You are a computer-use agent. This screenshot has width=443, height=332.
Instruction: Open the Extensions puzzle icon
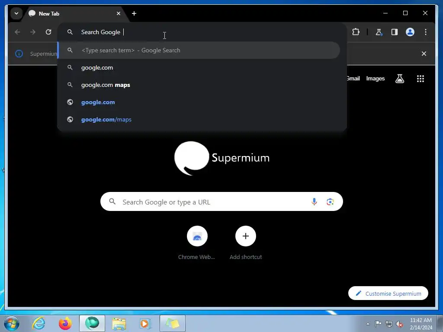(356, 32)
